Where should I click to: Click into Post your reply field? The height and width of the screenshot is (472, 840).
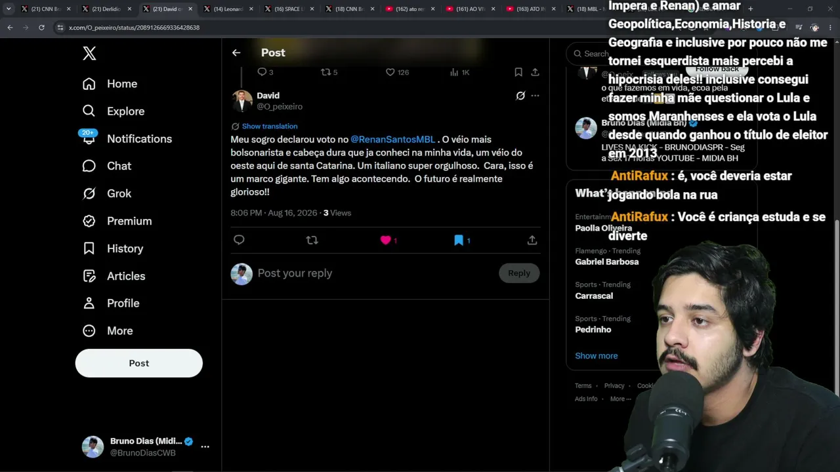click(374, 273)
